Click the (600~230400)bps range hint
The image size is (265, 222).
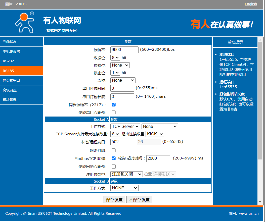pyautogui.click(x=157, y=50)
